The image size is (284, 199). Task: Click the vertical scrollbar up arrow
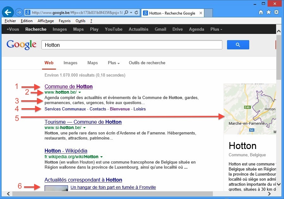point(279,31)
